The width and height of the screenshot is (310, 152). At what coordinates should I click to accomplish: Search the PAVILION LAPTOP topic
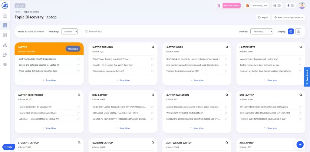[153, 143]
